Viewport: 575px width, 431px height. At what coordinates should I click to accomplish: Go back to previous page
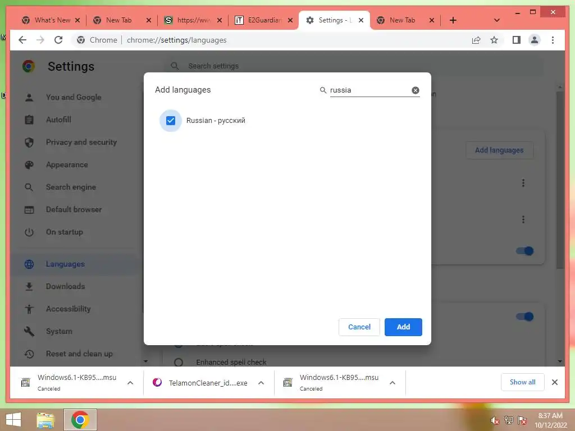point(22,40)
